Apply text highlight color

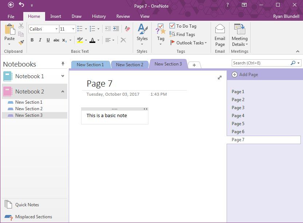point(79,40)
